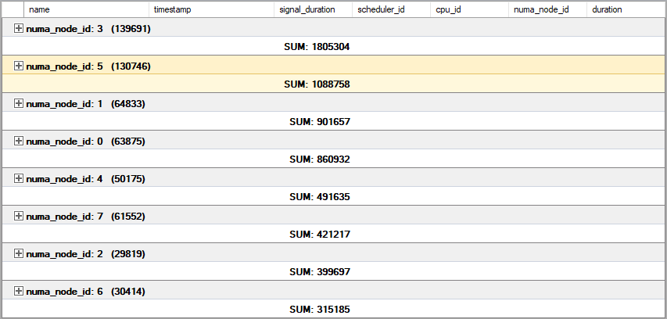
Task: Click the numa_node_id column header
Action: 547,10
